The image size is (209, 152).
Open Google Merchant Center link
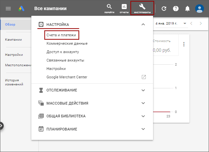tap(67, 77)
